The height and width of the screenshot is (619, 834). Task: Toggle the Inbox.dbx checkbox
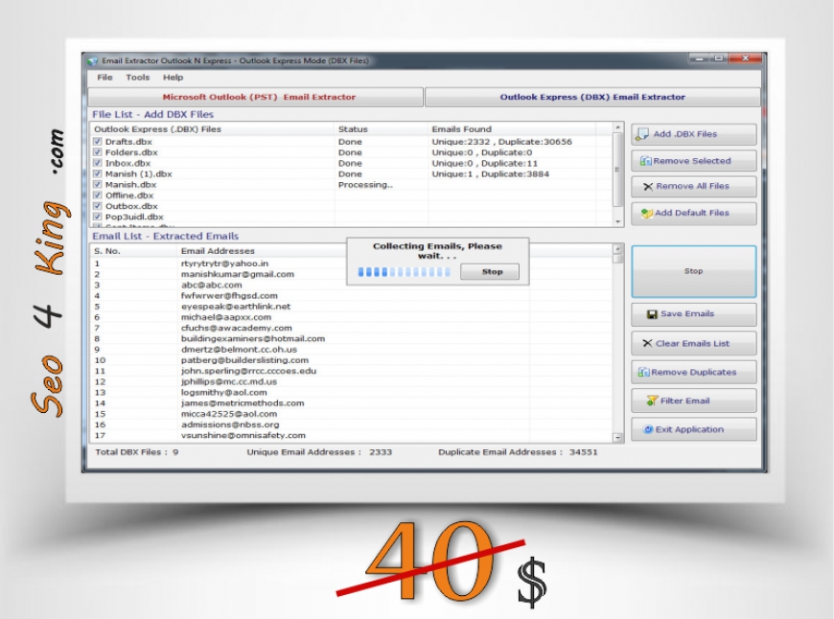coord(98,163)
